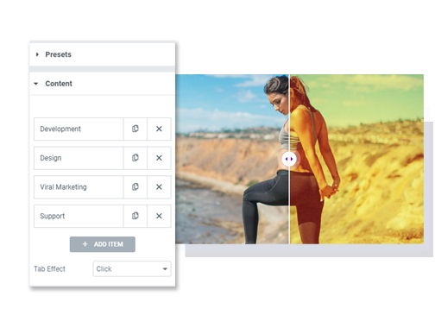Image resolution: width=435 pixels, height=334 pixels.
Task: Click the plus icon on ADD ITEM
Action: pyautogui.click(x=85, y=244)
